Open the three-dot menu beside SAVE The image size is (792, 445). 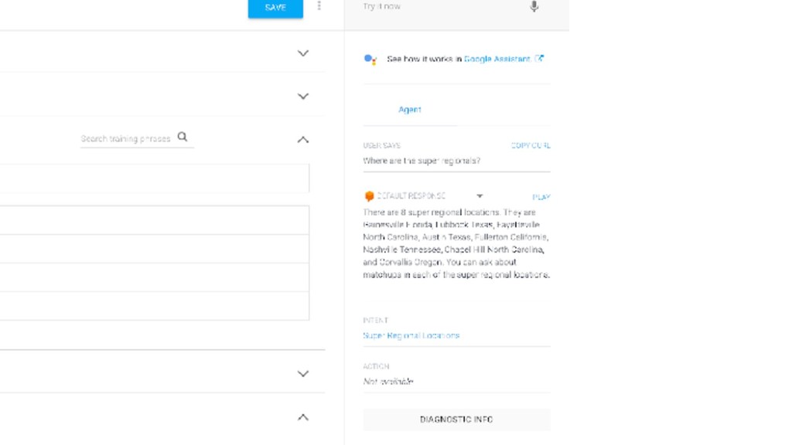point(319,5)
